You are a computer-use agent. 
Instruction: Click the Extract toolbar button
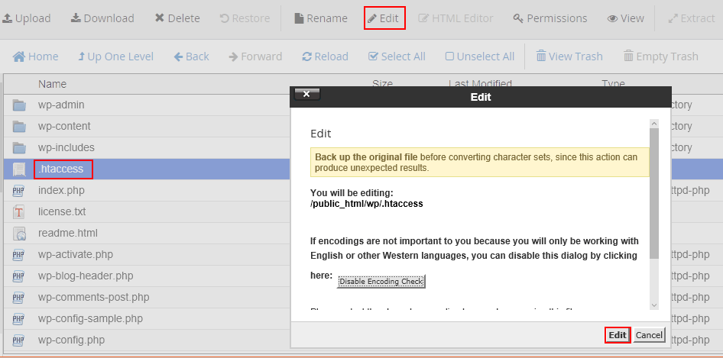pyautogui.click(x=692, y=18)
